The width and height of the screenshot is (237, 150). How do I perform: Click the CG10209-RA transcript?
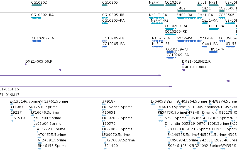coord(170,29)
